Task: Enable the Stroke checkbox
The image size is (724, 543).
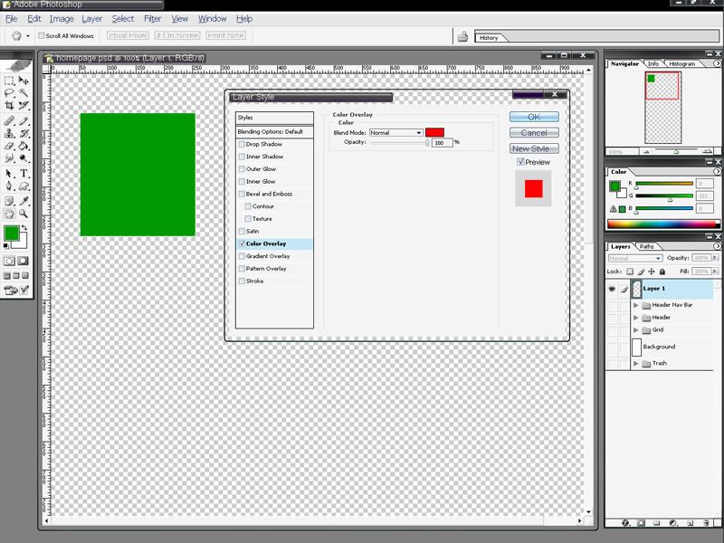Action: pyautogui.click(x=242, y=281)
